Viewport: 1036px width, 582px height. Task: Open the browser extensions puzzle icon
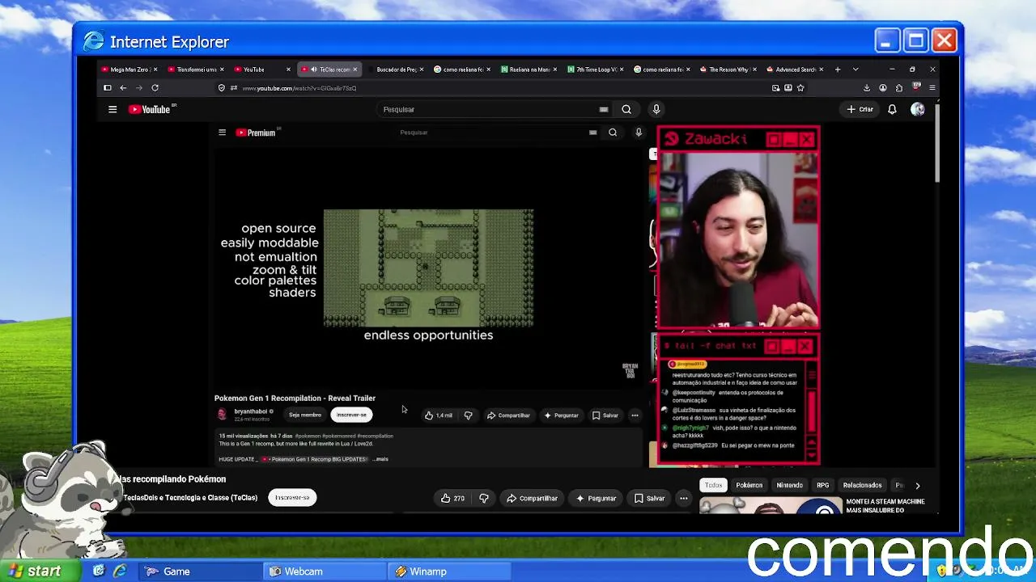click(x=899, y=88)
